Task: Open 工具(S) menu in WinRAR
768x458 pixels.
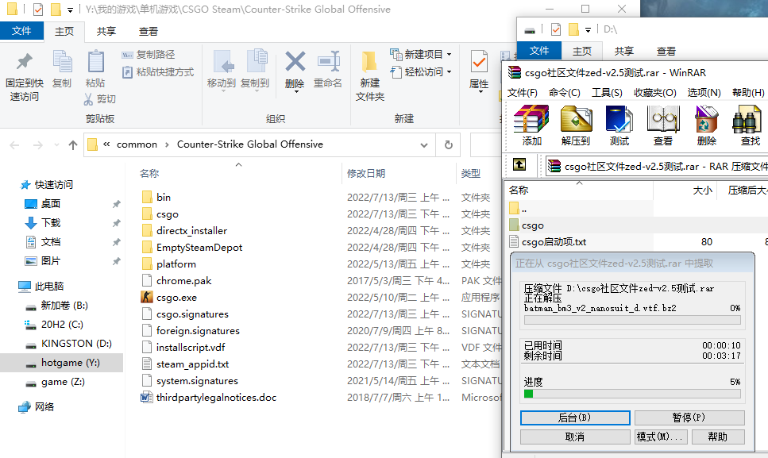Action: tap(607, 93)
